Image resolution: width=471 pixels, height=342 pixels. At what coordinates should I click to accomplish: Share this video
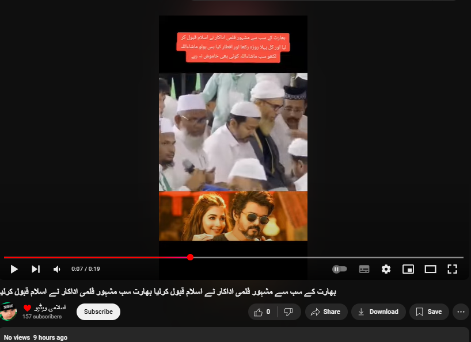click(326, 312)
